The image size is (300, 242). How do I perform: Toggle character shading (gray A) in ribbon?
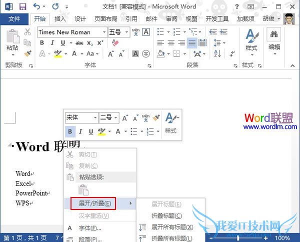pyautogui.click(x=135, y=54)
